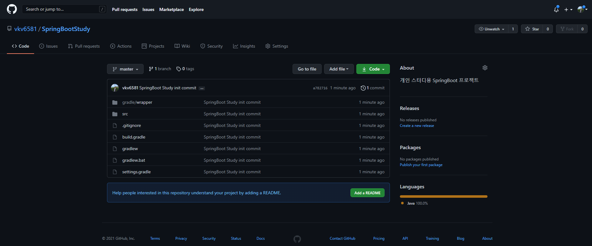Click Add a README button
The image size is (592, 246).
coord(367,193)
